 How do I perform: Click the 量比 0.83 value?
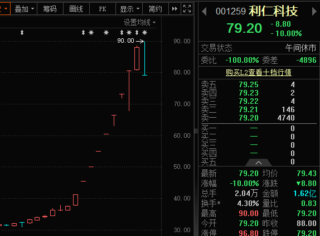309,203
